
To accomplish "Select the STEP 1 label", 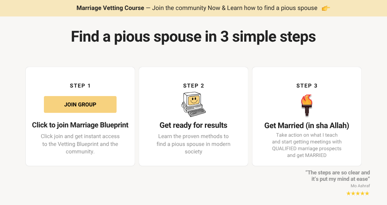I will tap(80, 86).
